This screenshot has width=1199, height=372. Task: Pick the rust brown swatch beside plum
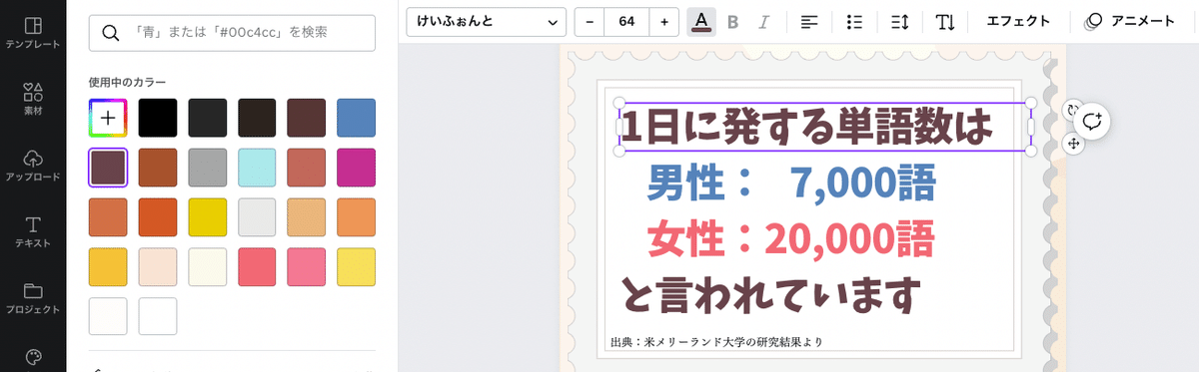pos(158,168)
